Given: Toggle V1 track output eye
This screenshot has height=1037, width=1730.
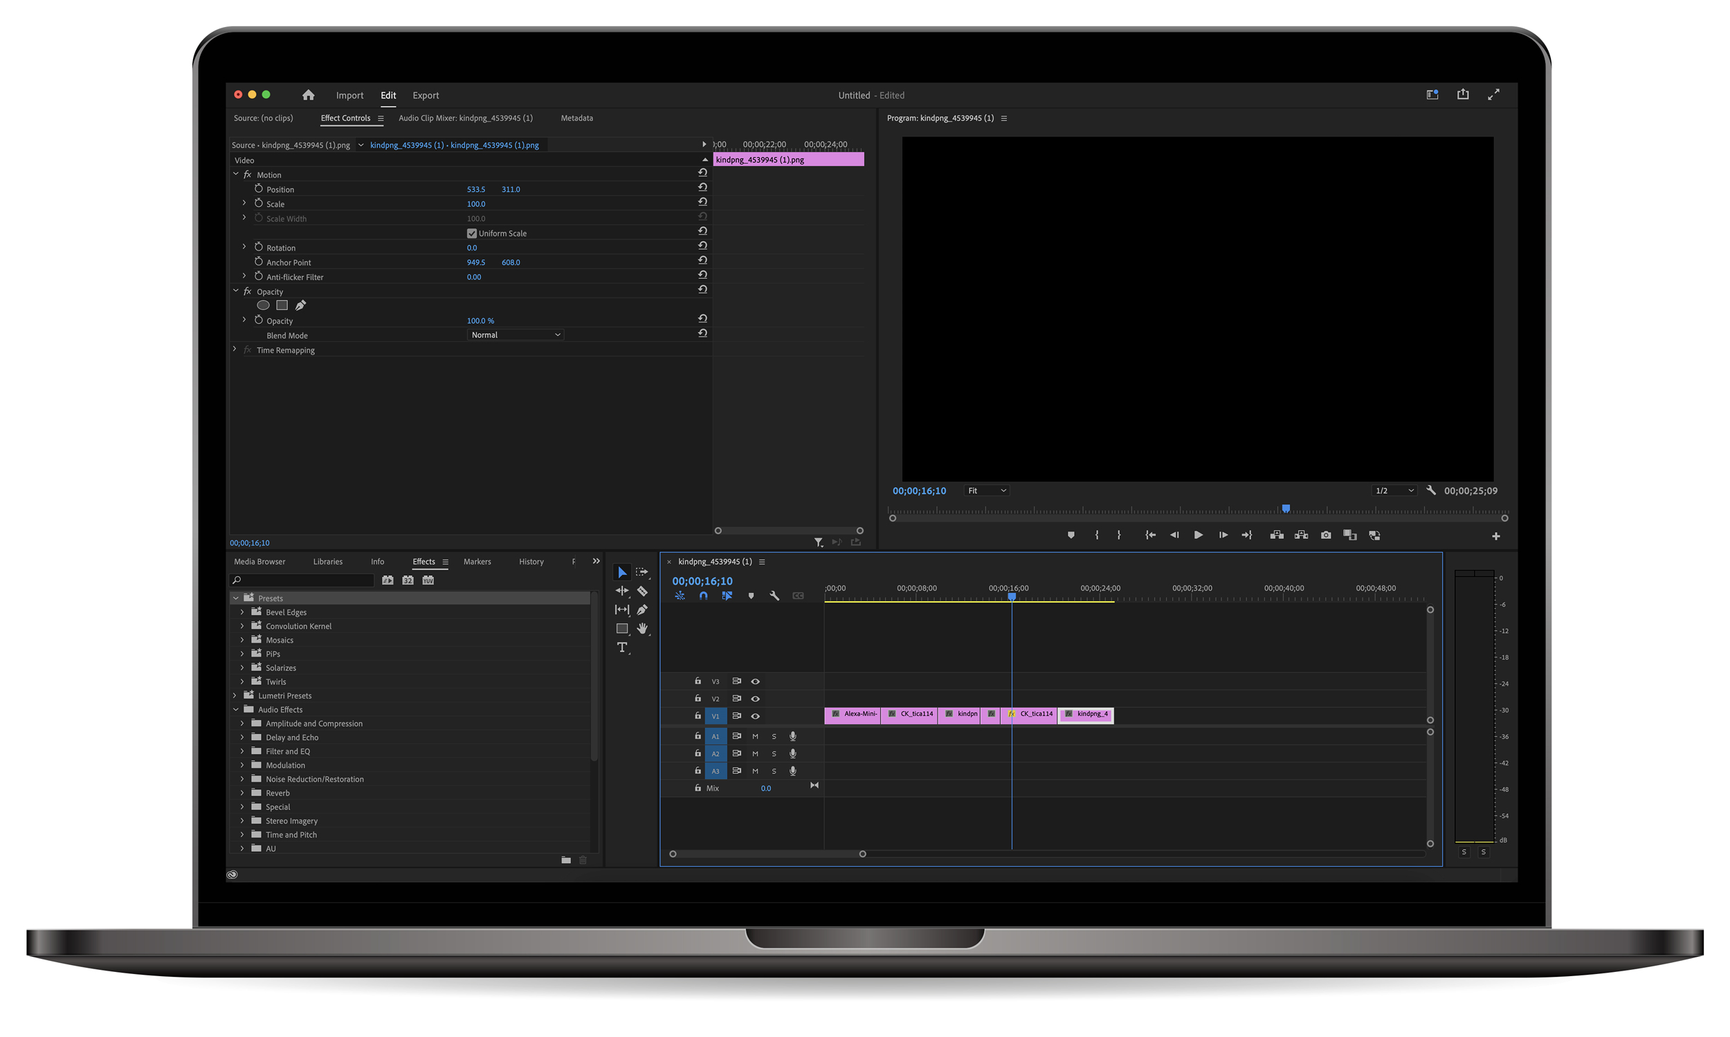Looking at the screenshot, I should 755,716.
